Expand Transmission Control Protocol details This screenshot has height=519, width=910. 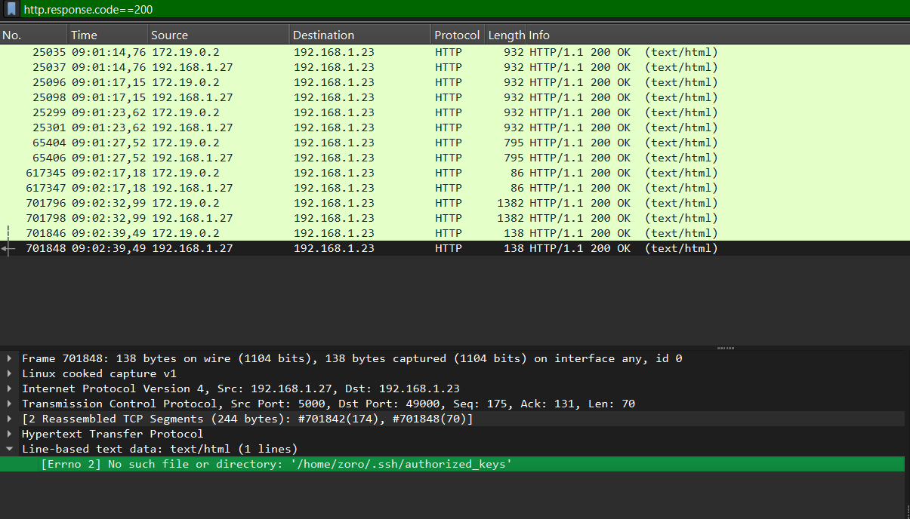point(9,404)
